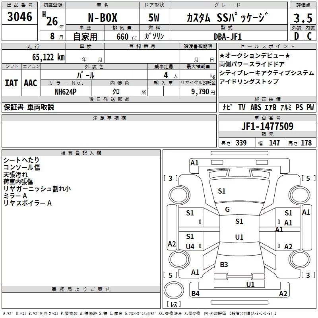Click the エアB equipment entry
Screen dimensions: 318x318
click(271, 107)
